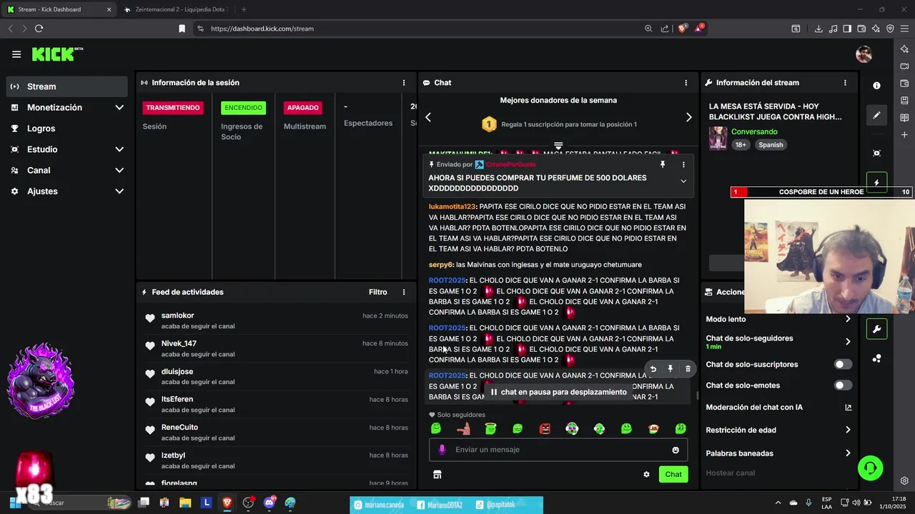The width and height of the screenshot is (915, 514).
Task: Expand the Monetización sidebar section
Action: point(119,107)
